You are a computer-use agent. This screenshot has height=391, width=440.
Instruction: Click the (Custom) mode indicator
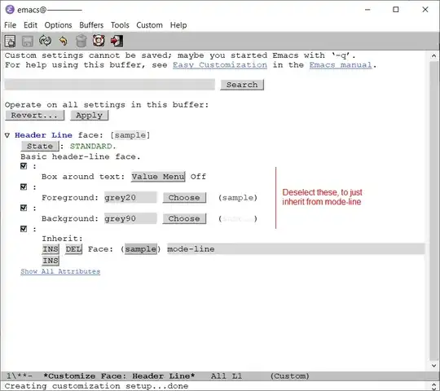(x=290, y=376)
